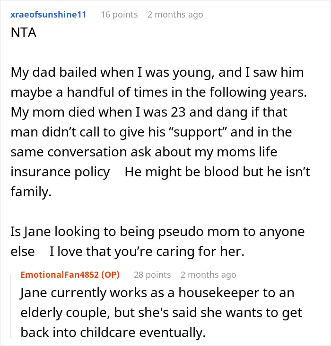Screen dimensions: 331x346
Task: Click the line starting "Is Jane looking"
Action: [156, 232]
